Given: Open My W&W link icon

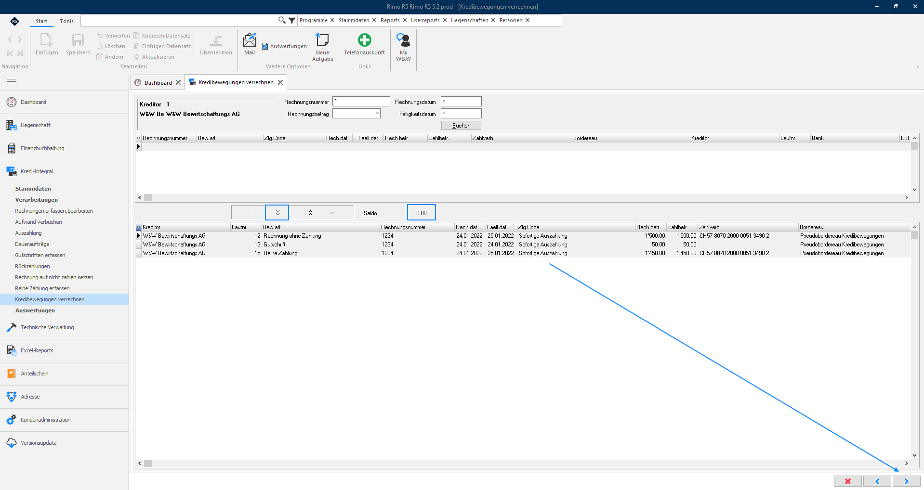Looking at the screenshot, I should click(403, 40).
